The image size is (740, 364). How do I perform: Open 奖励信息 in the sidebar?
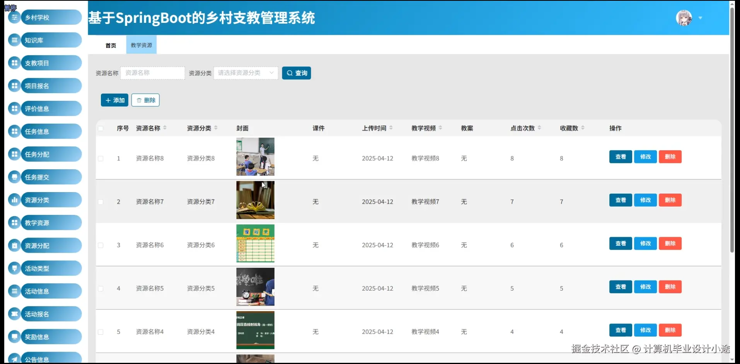tap(51, 337)
